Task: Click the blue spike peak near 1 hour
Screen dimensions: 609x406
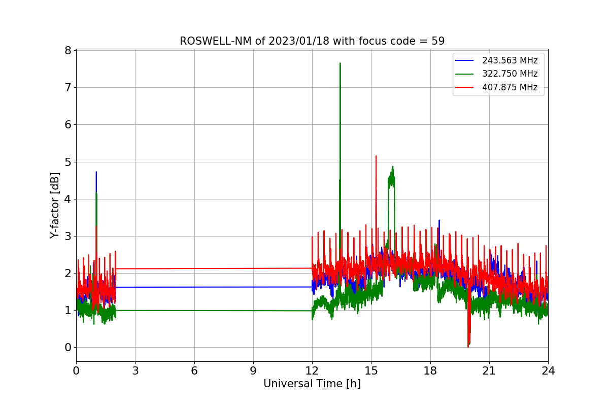Action: (x=96, y=173)
